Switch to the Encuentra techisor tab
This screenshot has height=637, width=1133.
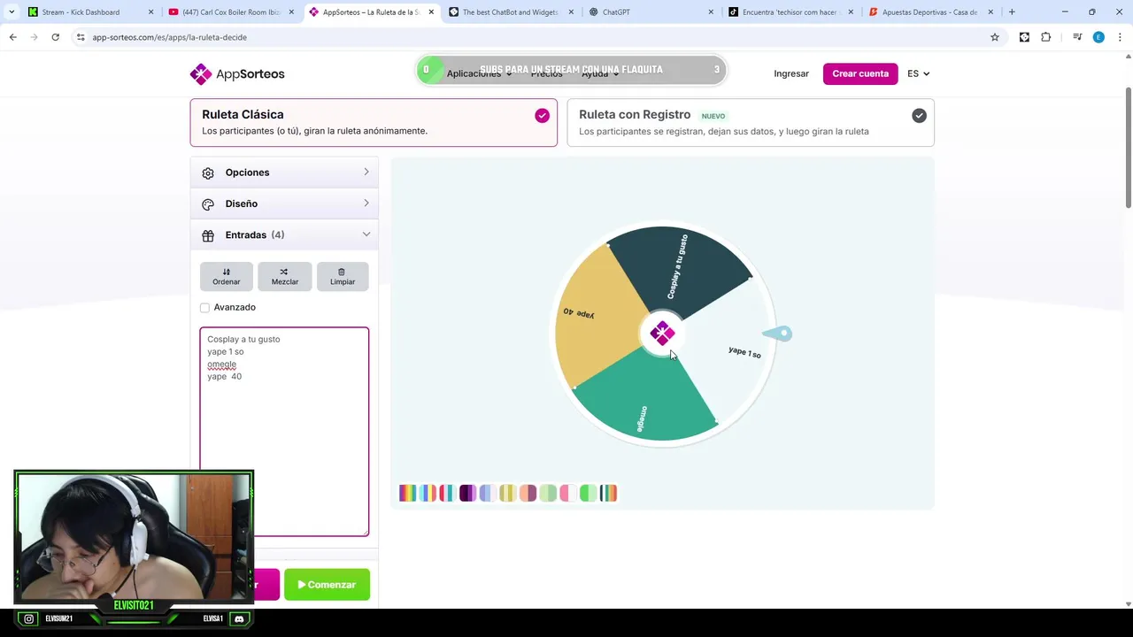[790, 12]
